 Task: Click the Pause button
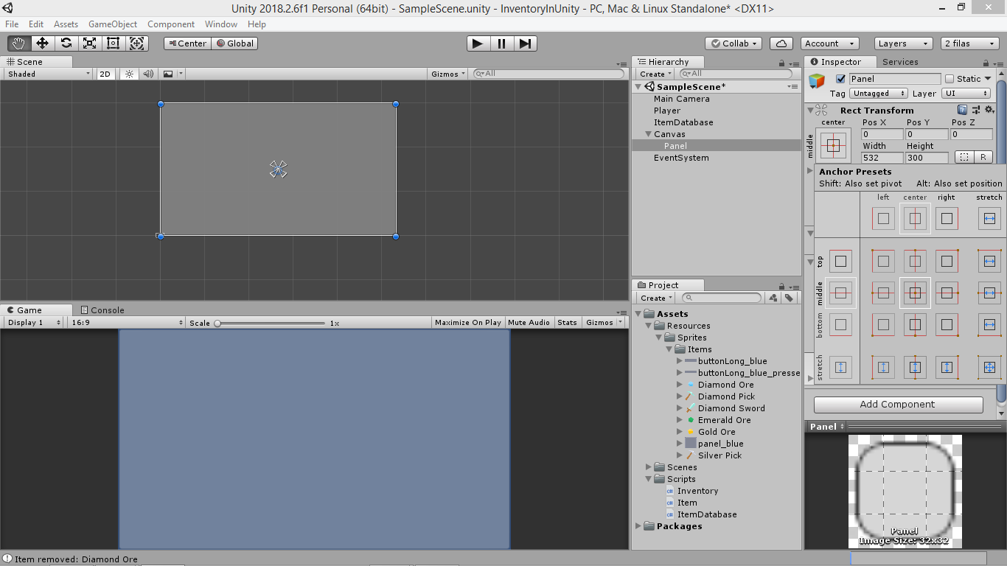(x=501, y=43)
